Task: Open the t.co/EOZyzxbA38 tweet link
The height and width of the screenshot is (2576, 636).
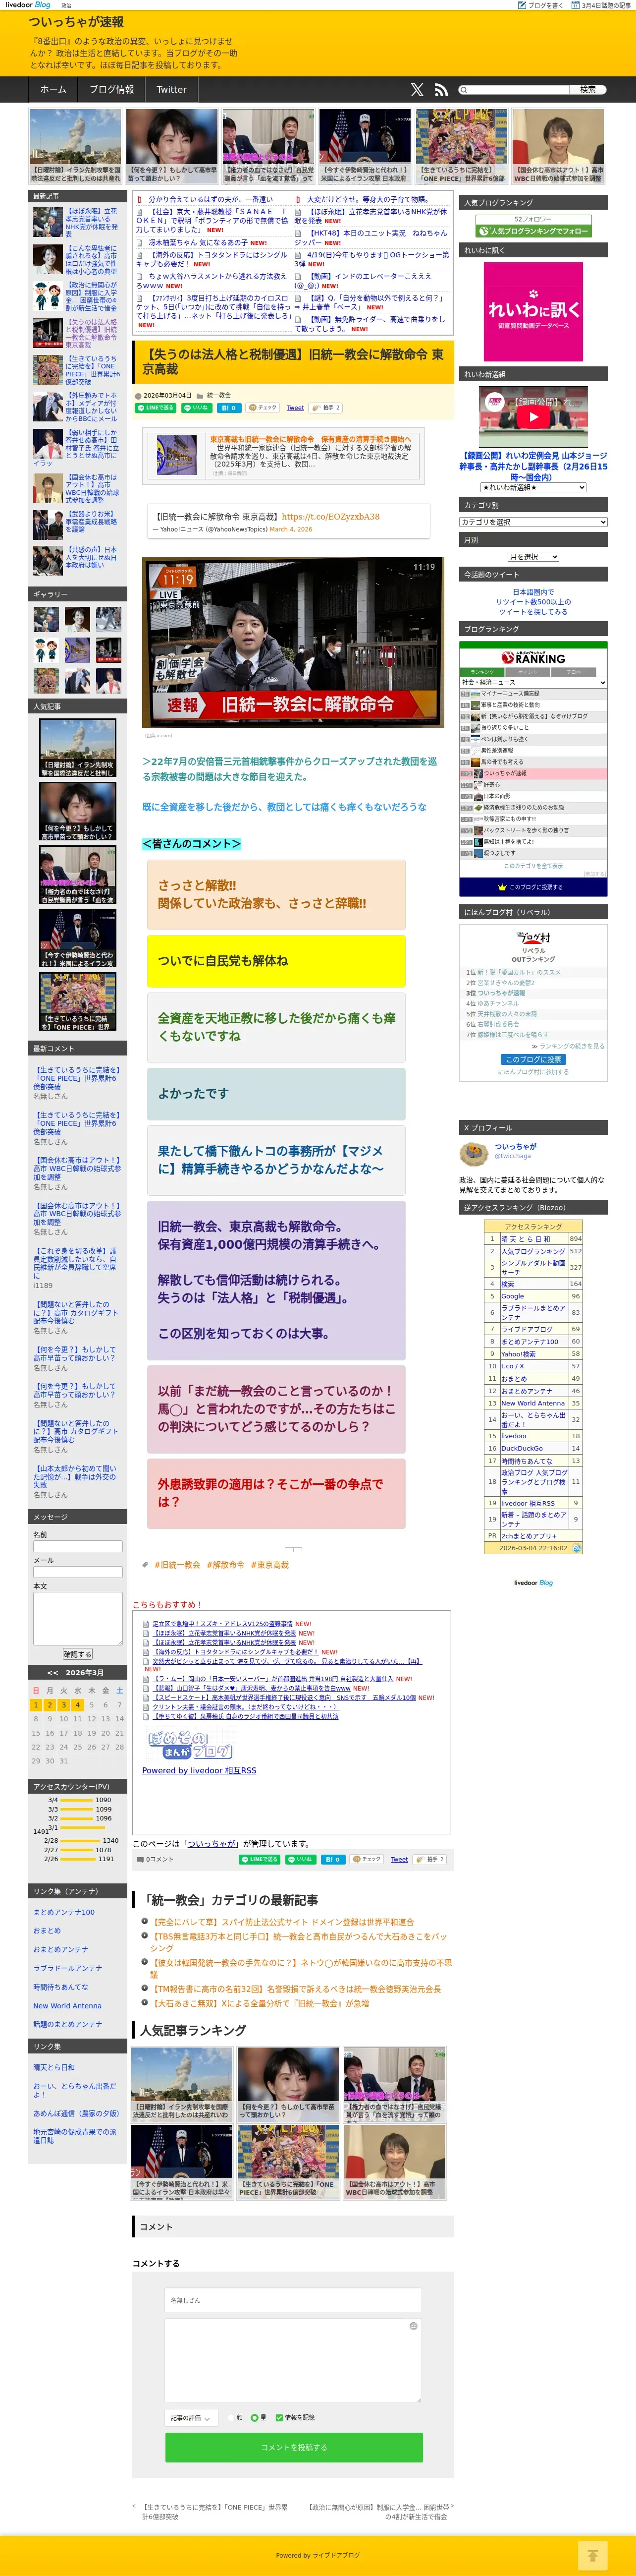Action: point(330,517)
